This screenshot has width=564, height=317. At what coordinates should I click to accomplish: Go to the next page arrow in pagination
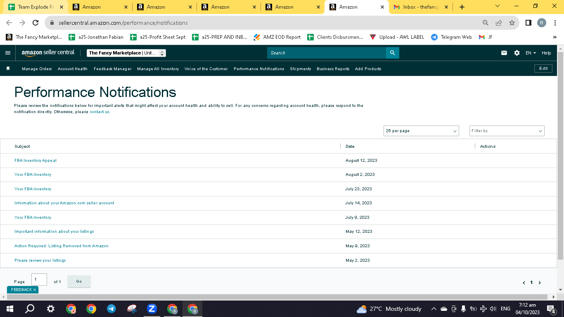pyautogui.click(x=539, y=283)
